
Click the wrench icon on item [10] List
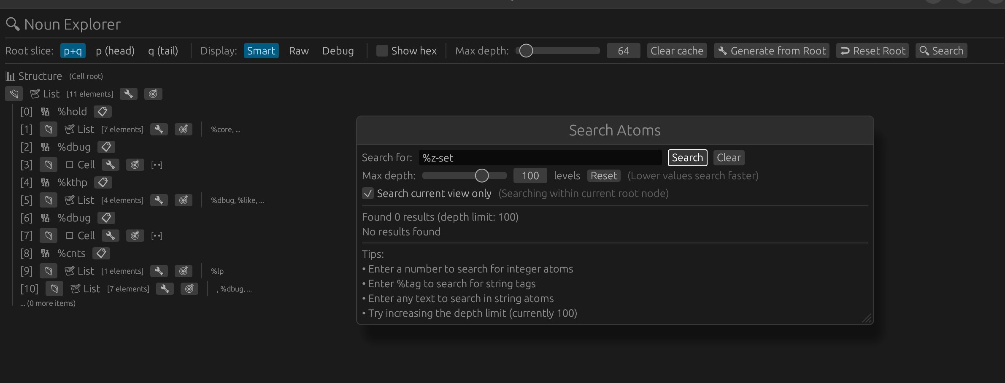pyautogui.click(x=165, y=289)
